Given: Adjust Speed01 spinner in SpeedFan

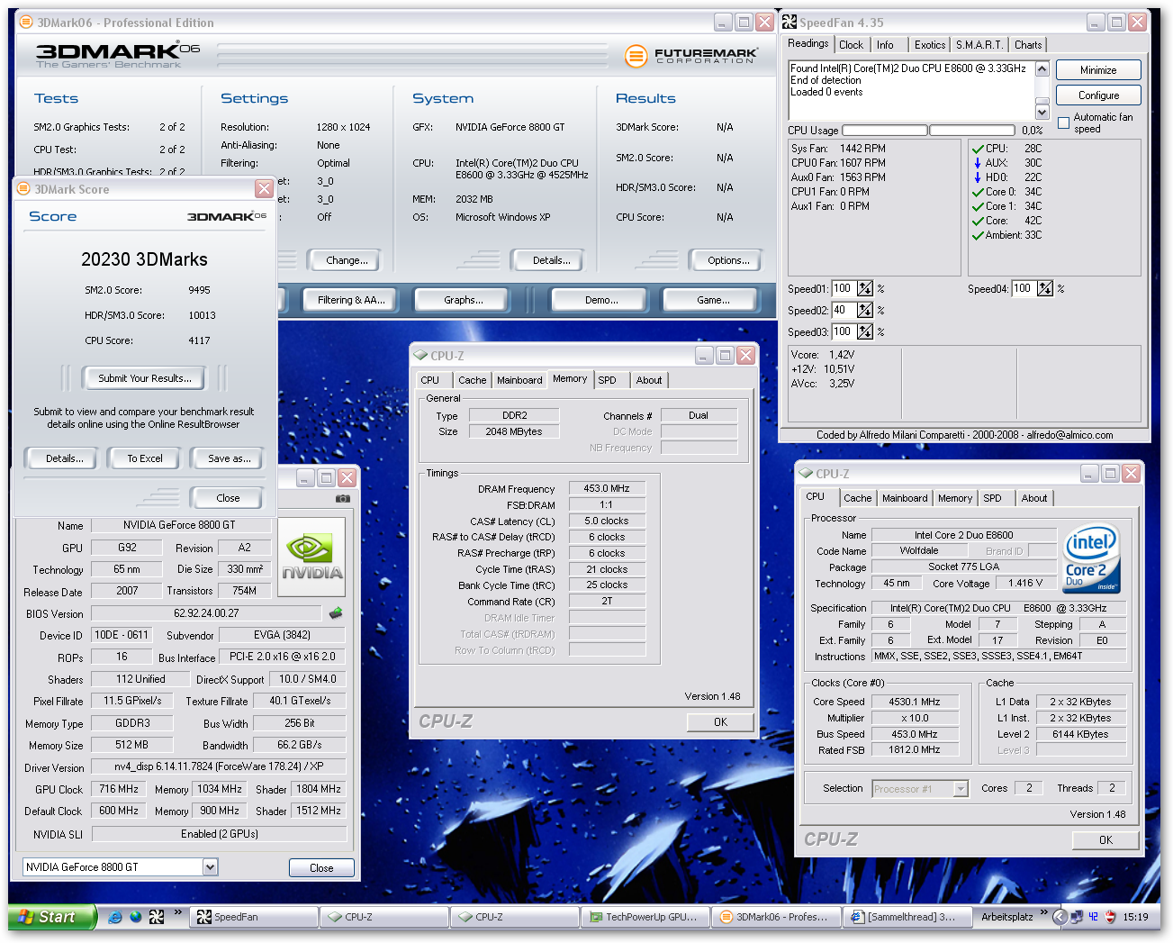Looking at the screenshot, I should point(865,288).
